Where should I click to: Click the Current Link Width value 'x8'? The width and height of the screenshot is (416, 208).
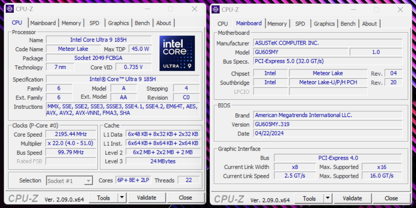click(x=295, y=167)
